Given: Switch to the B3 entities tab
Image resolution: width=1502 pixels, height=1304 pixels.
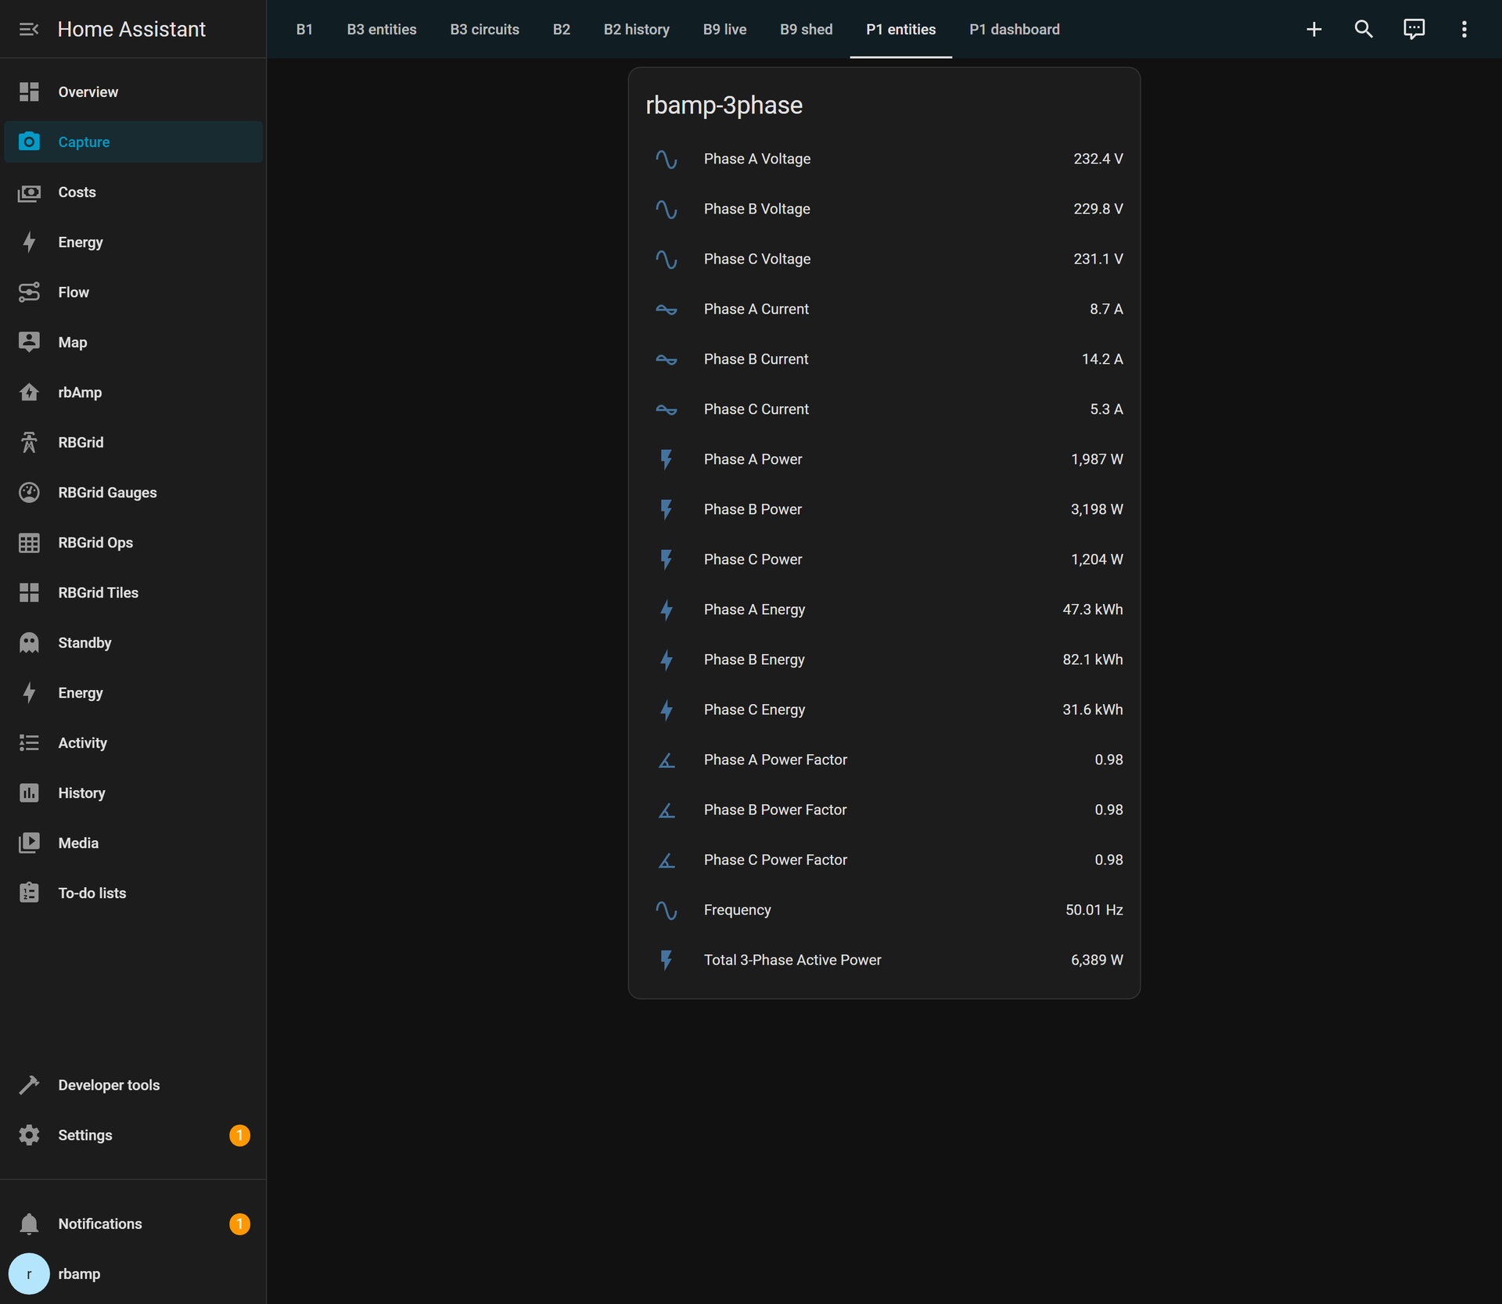Looking at the screenshot, I should 382,29.
